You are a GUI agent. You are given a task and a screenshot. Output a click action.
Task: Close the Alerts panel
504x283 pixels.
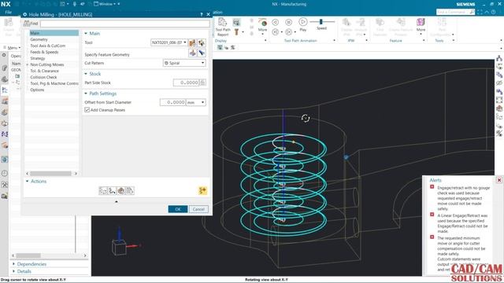click(x=499, y=180)
